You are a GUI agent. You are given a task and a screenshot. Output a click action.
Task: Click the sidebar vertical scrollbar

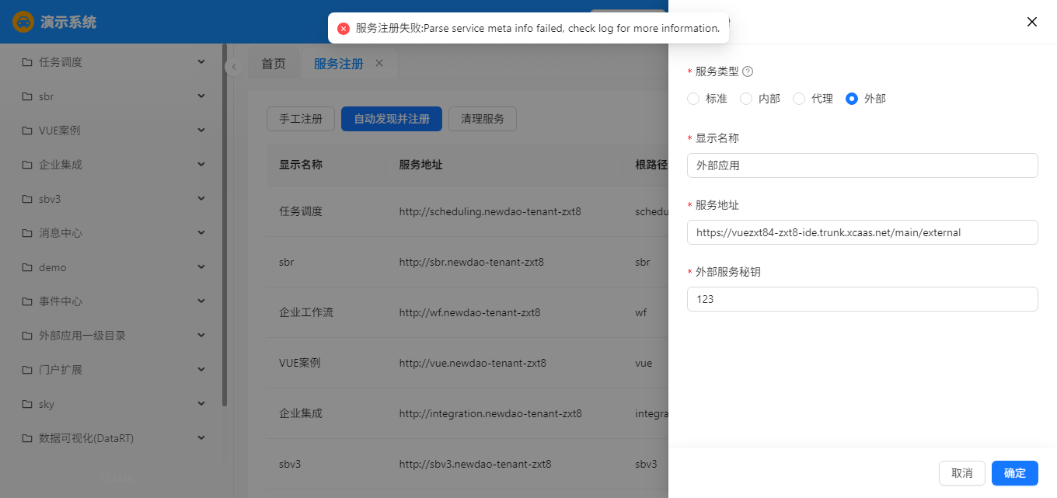click(225, 233)
